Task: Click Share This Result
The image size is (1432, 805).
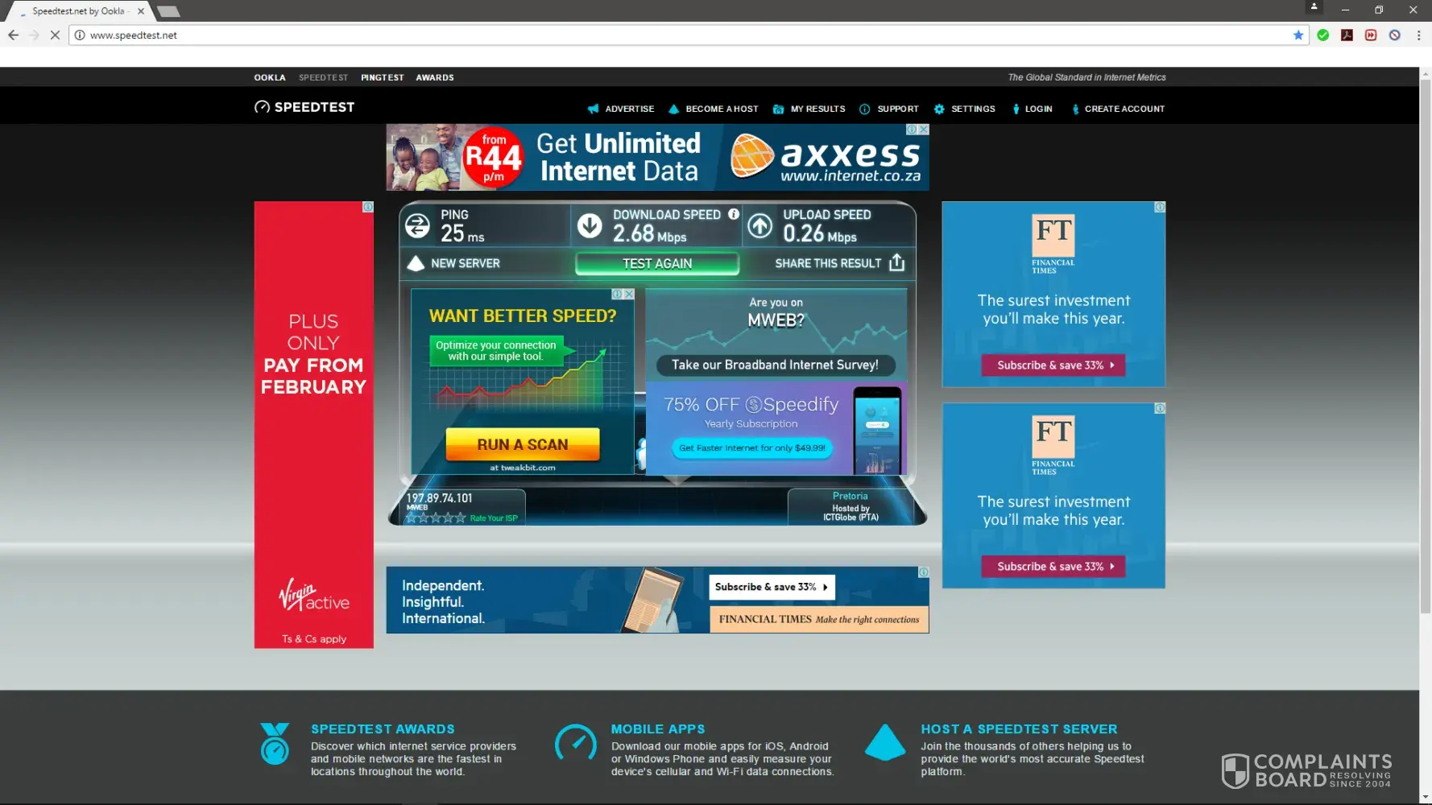Action: (828, 263)
